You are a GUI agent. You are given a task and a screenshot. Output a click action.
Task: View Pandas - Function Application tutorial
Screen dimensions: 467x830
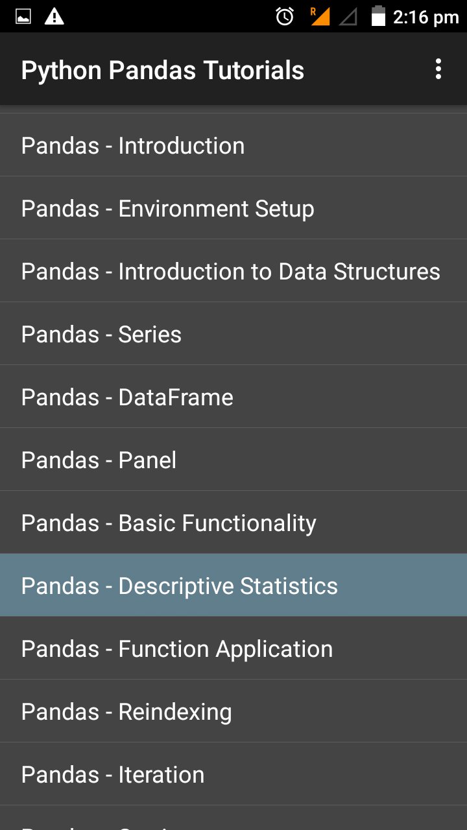pyautogui.click(x=233, y=648)
